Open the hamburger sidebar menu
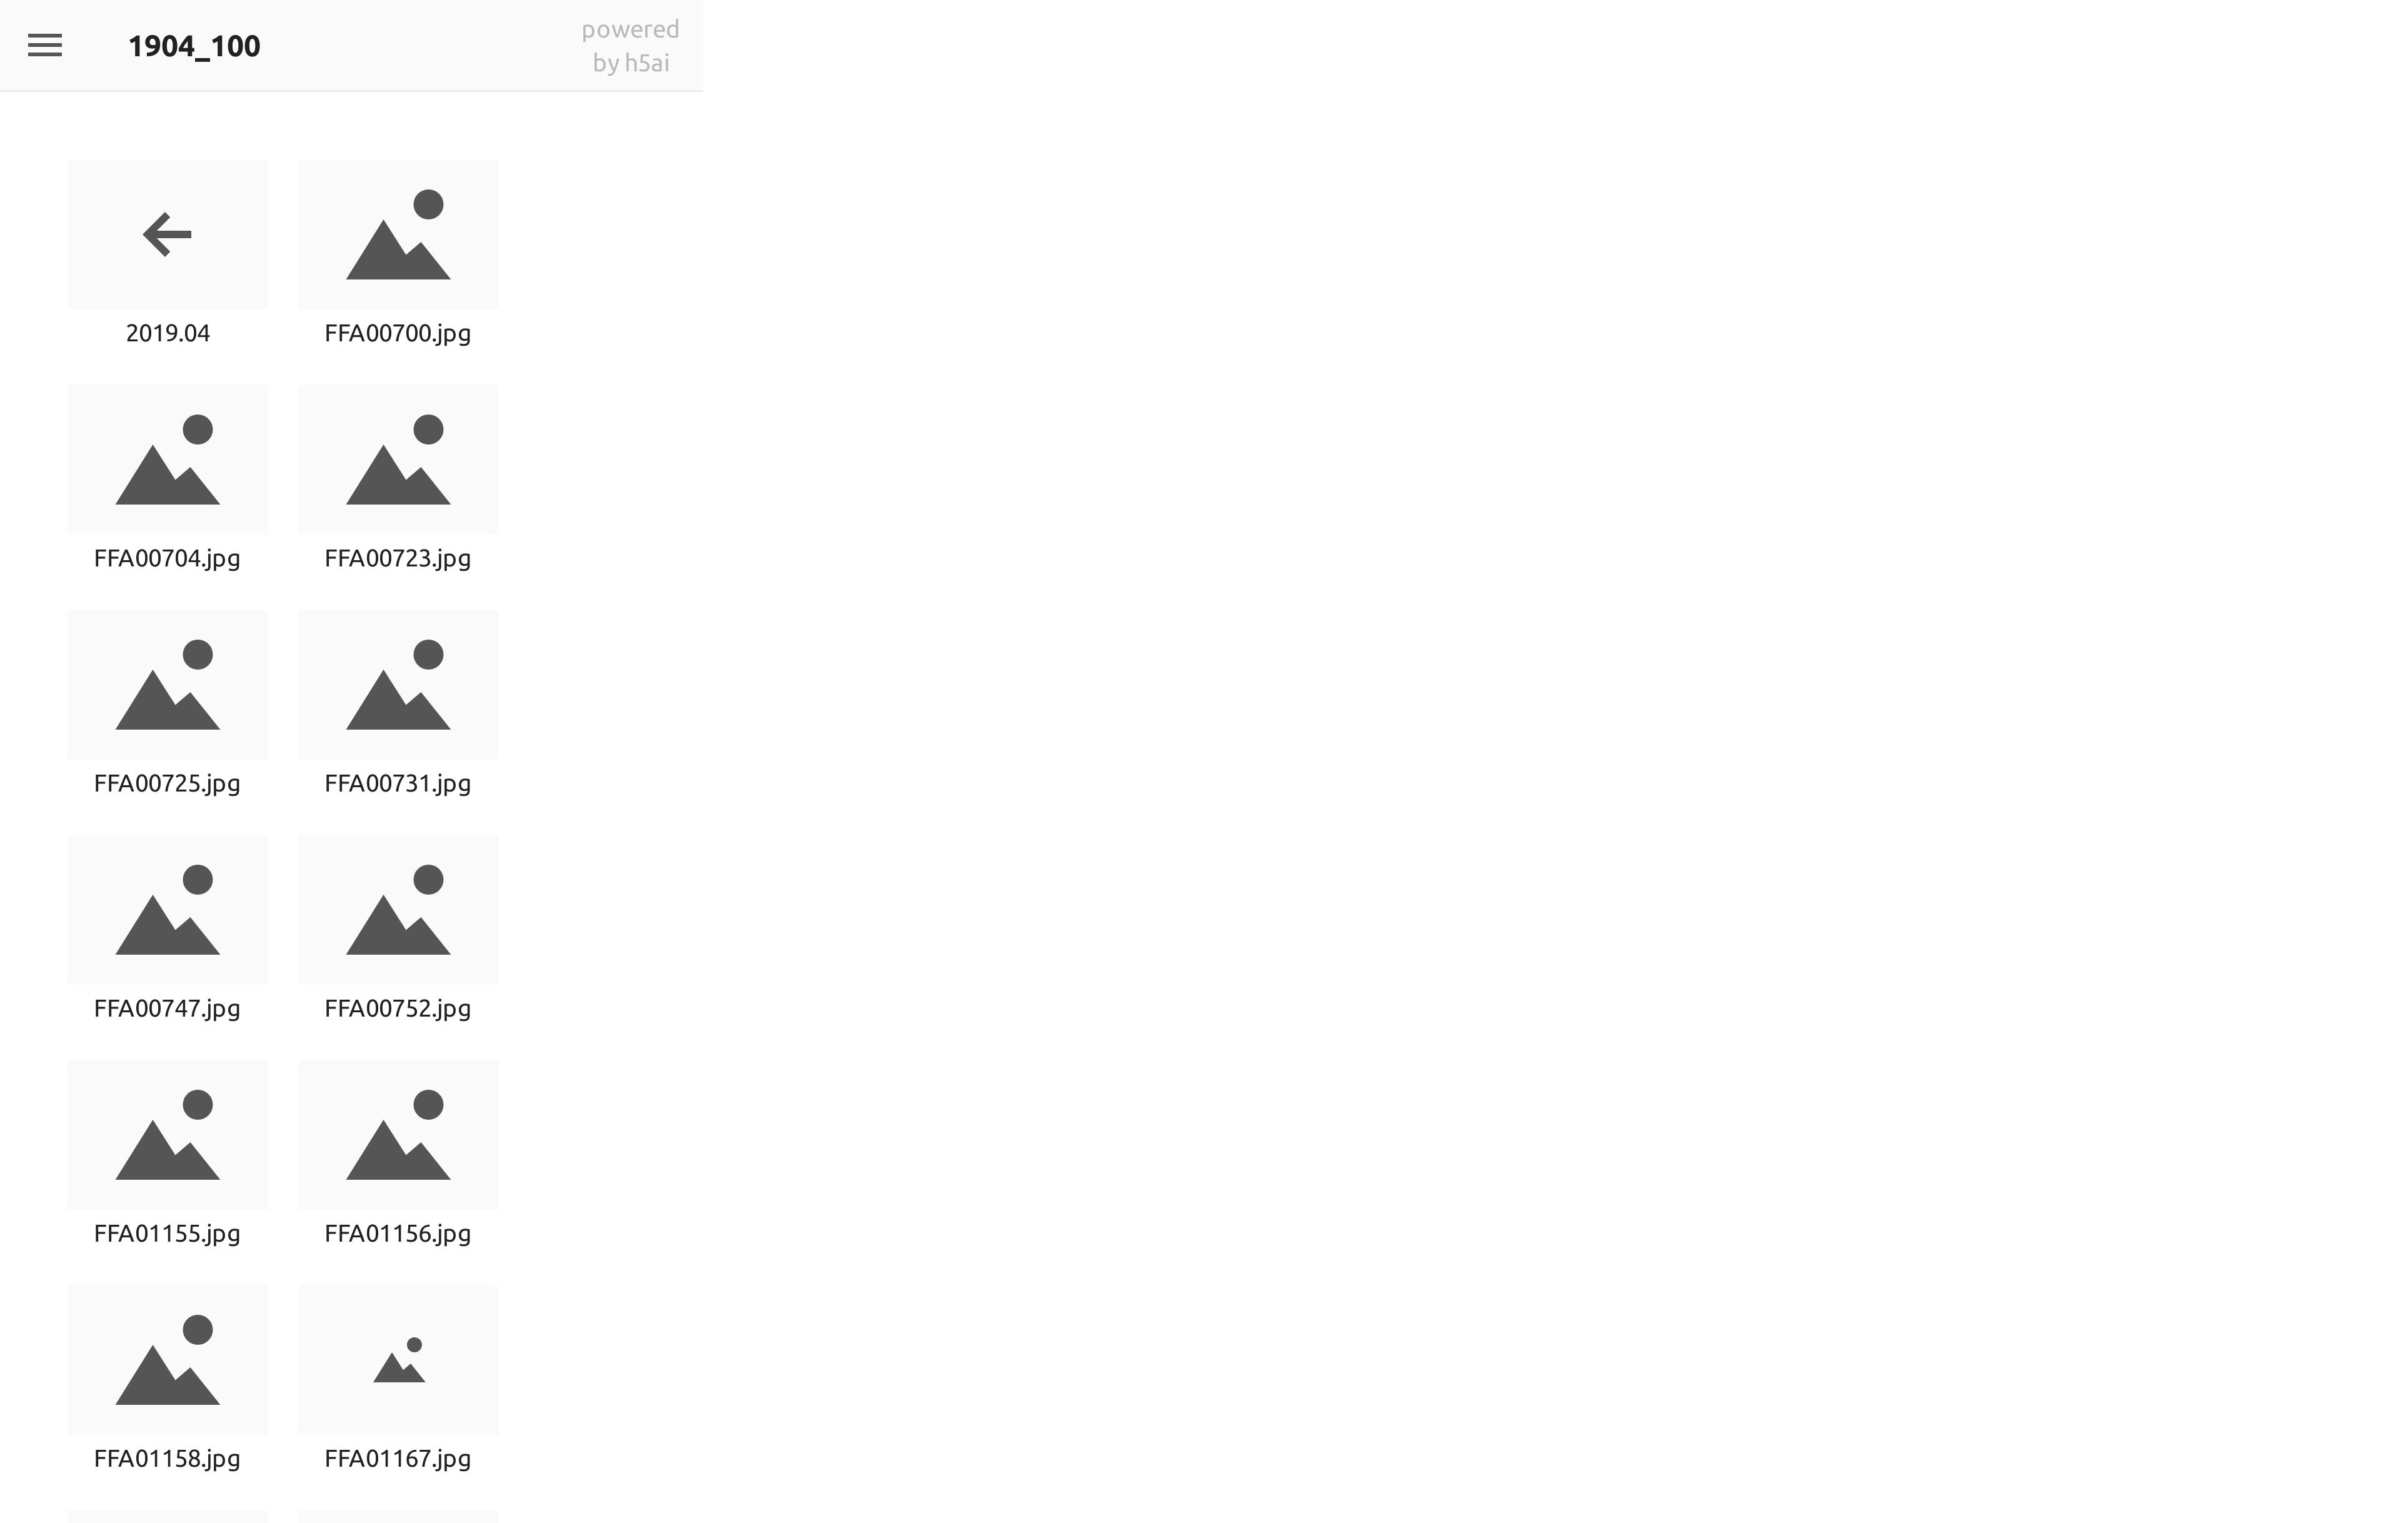The width and height of the screenshot is (2408, 1523). pos(45,45)
